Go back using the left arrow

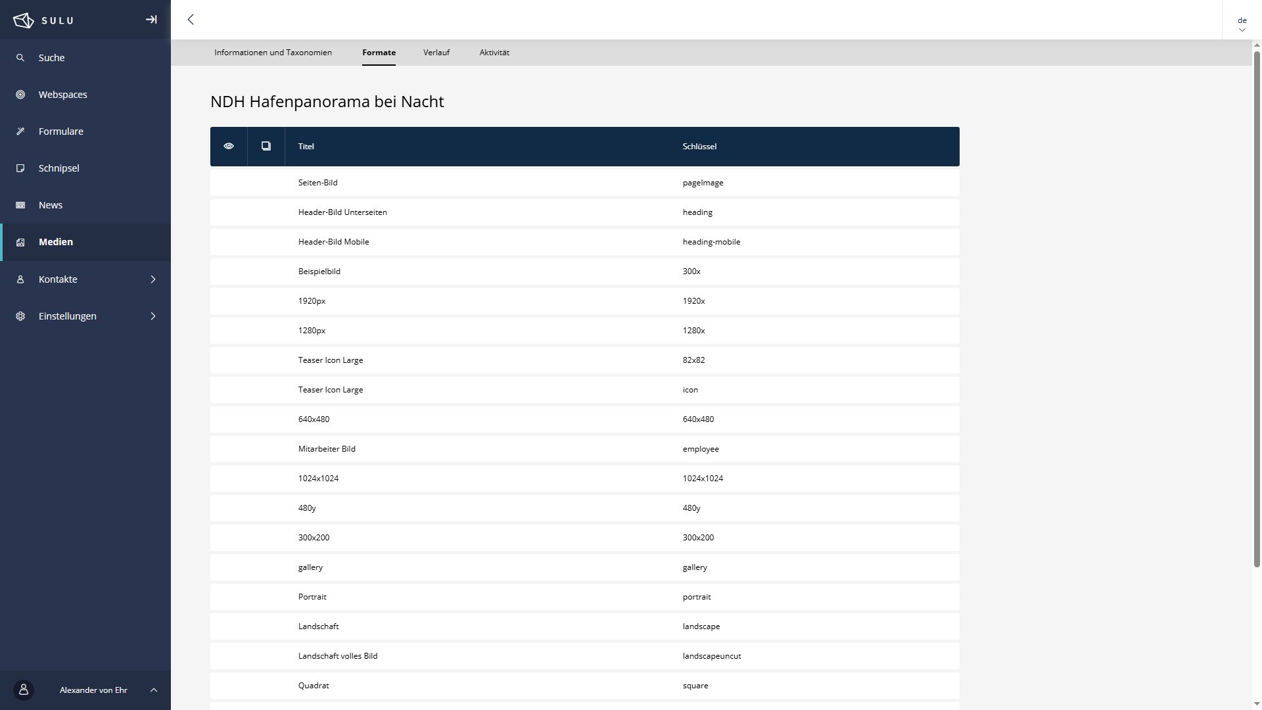pyautogui.click(x=191, y=20)
